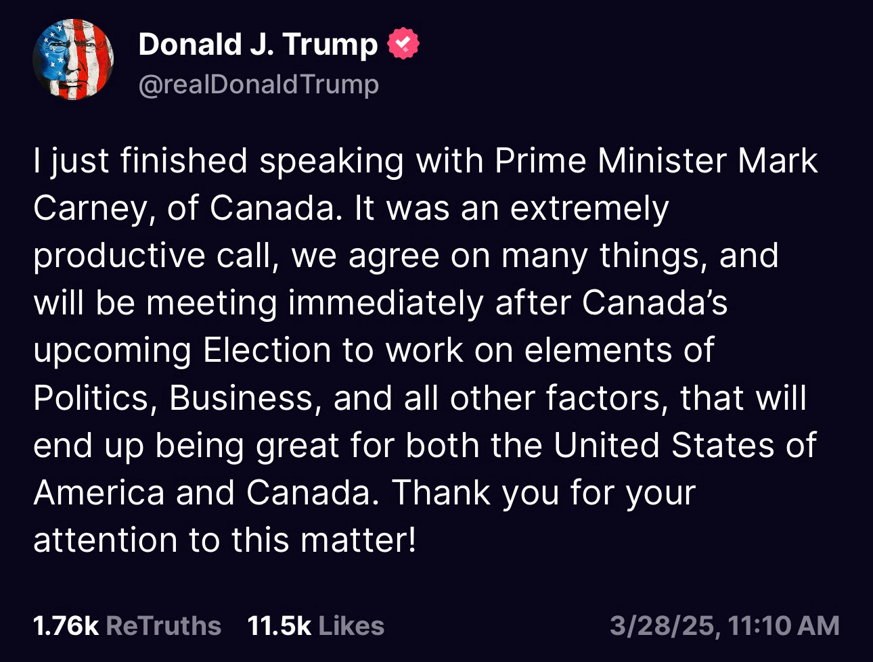873x662 pixels.
Task: Click the closing 'attention to this matter!' line
Action: point(225,540)
